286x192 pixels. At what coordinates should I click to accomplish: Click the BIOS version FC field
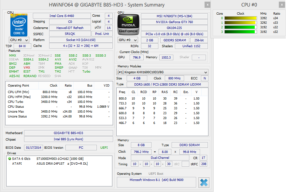click(81, 147)
